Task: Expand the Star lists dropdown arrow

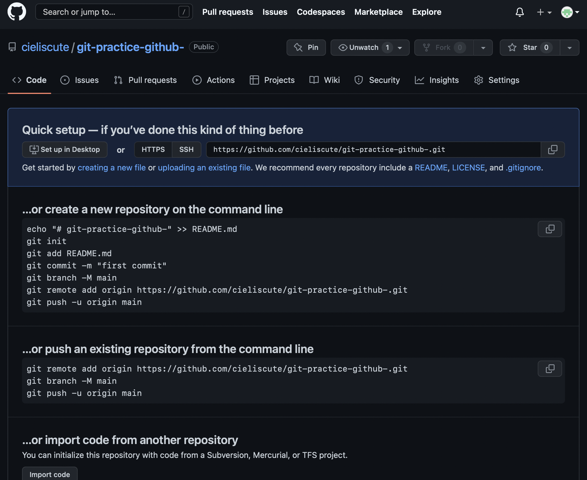Action: coord(569,48)
